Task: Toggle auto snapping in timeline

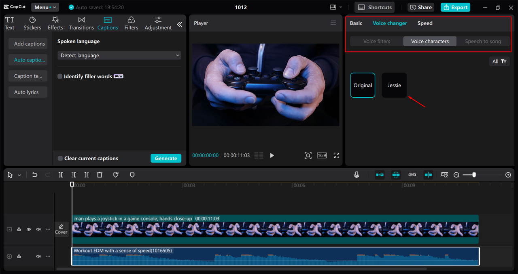Action: click(x=396, y=175)
